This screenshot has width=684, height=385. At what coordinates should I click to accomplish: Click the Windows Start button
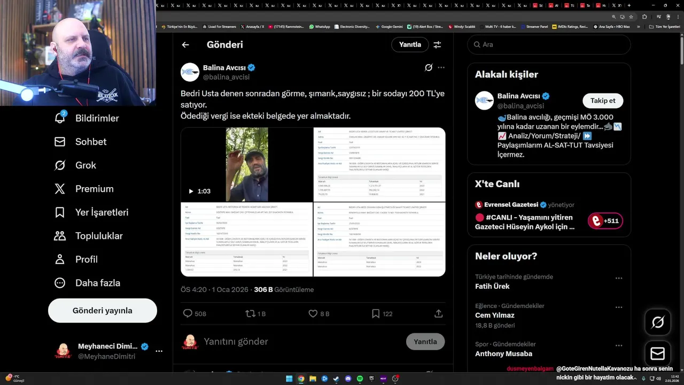point(289,379)
